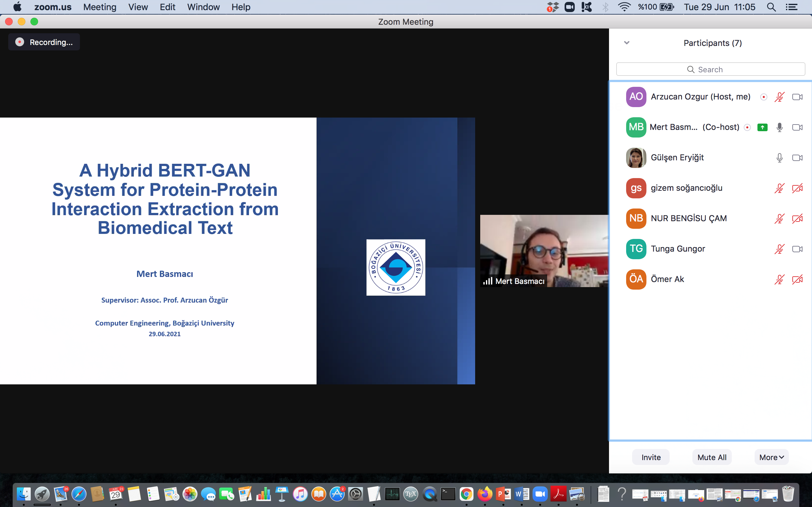Click the Zoom menu bar status icon
This screenshot has height=507, width=812.
click(x=569, y=7)
